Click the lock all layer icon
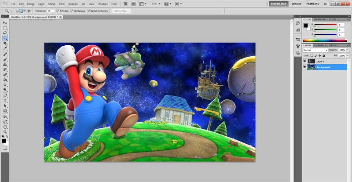The image size is (352, 182). click(324, 56)
